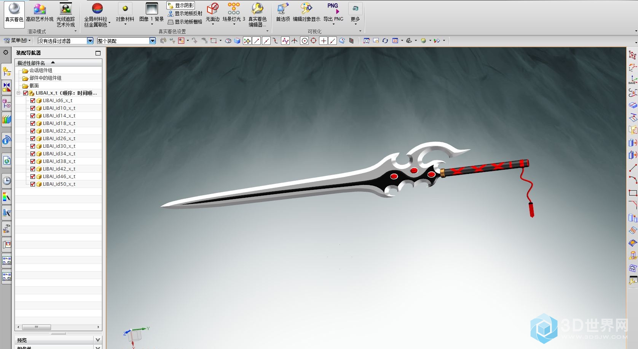Toggle 显示地板栅格 floor grid

[x=185, y=22]
